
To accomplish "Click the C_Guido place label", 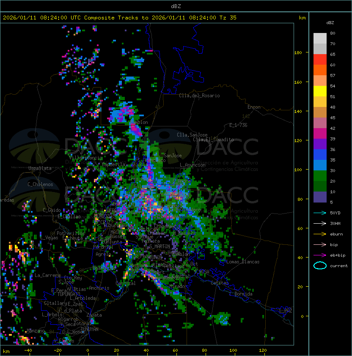I will 52,210.
